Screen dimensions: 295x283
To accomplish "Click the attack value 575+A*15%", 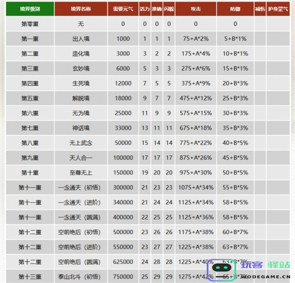I will 196,113.
